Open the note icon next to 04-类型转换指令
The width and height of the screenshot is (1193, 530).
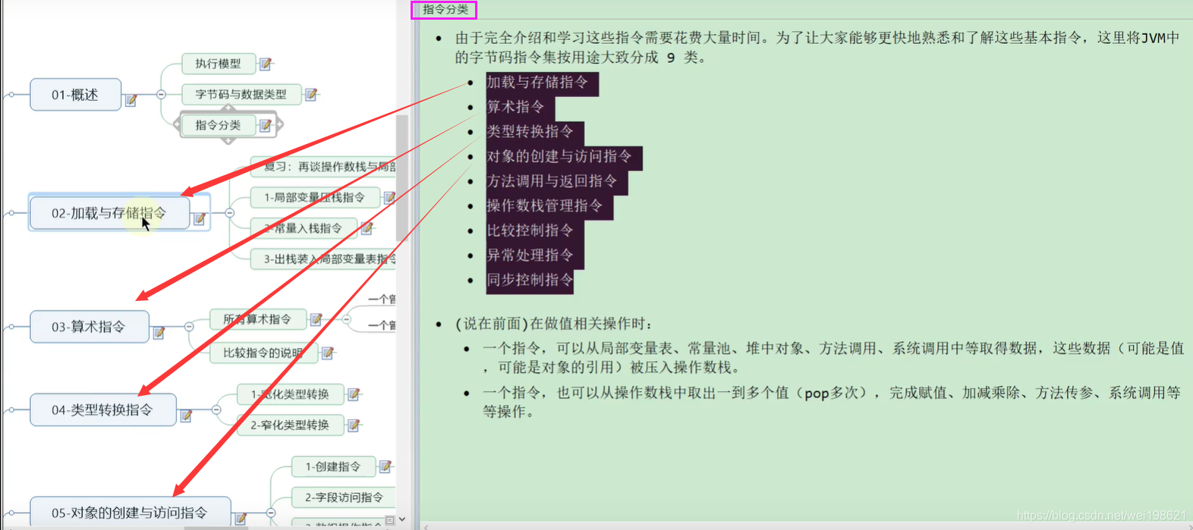click(x=186, y=415)
